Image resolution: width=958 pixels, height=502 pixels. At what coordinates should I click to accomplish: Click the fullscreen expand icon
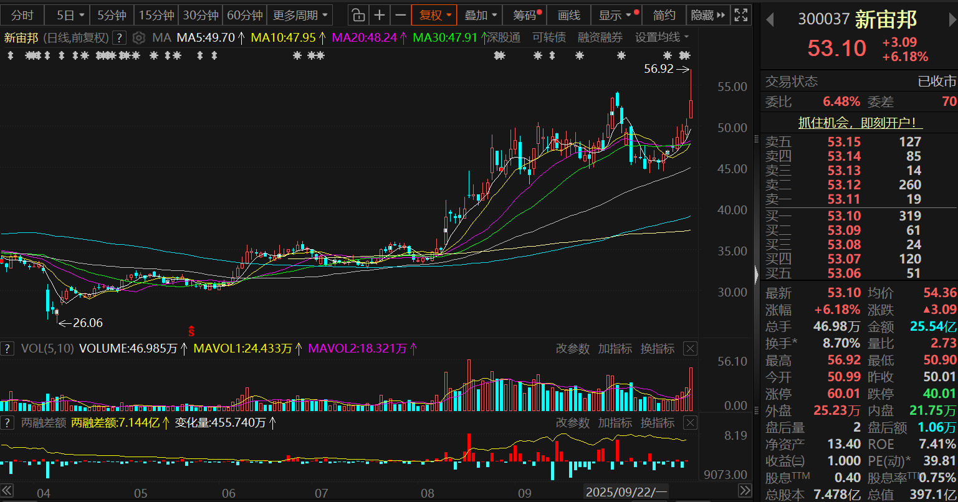tap(740, 15)
